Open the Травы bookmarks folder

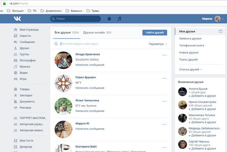(x=93, y=11)
